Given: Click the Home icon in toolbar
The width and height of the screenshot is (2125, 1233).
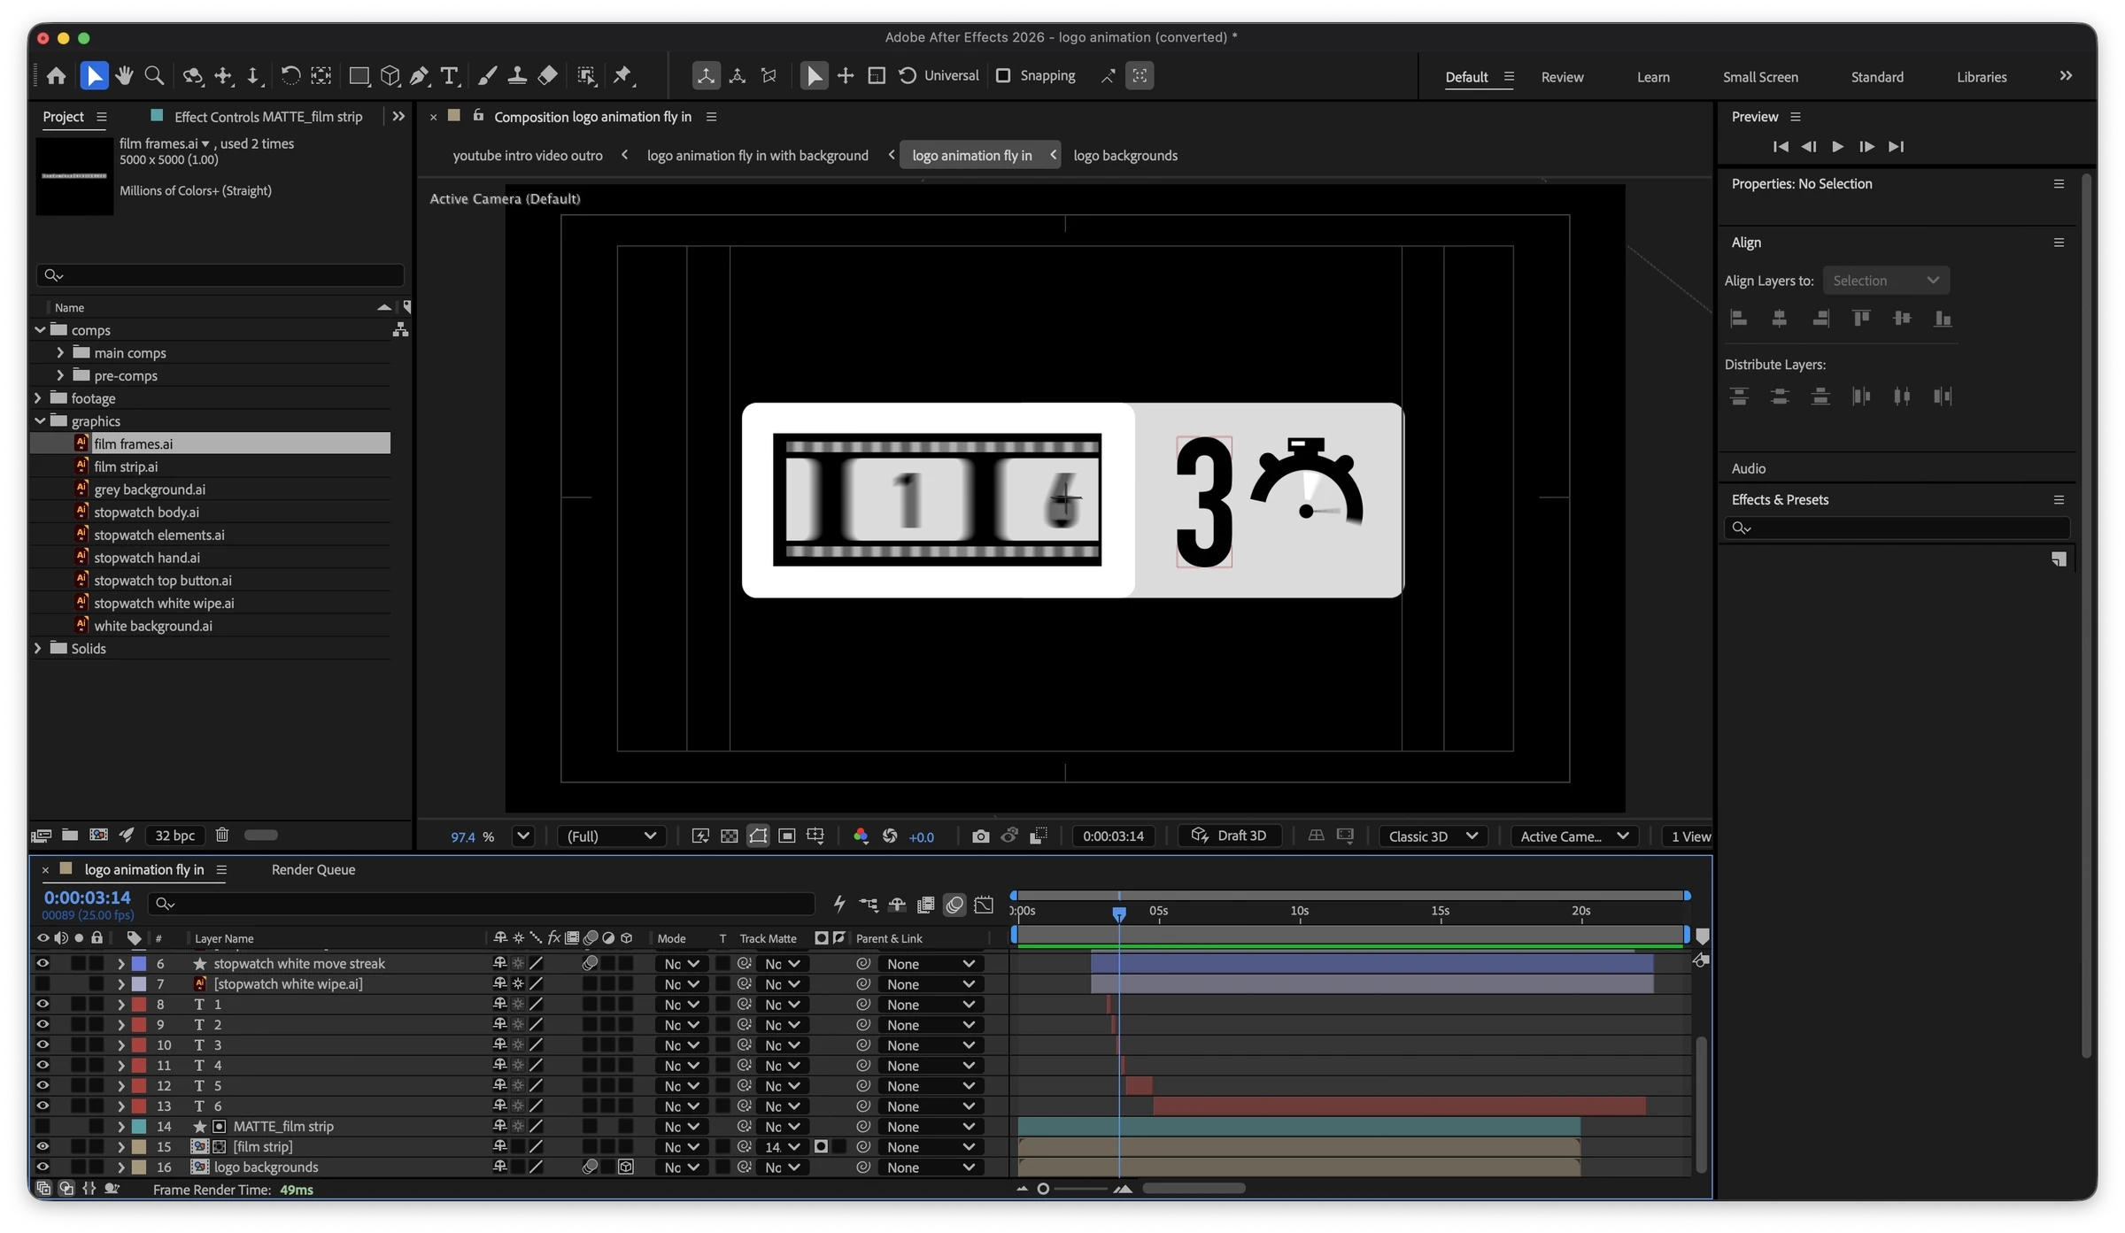Looking at the screenshot, I should pyautogui.click(x=56, y=76).
